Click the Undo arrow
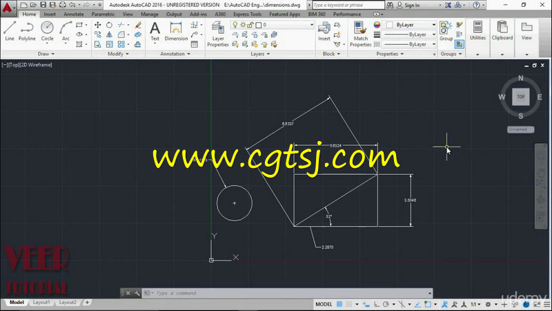 point(72,5)
